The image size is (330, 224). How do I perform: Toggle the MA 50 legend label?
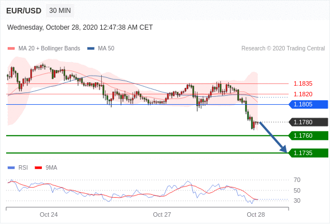click(106, 49)
